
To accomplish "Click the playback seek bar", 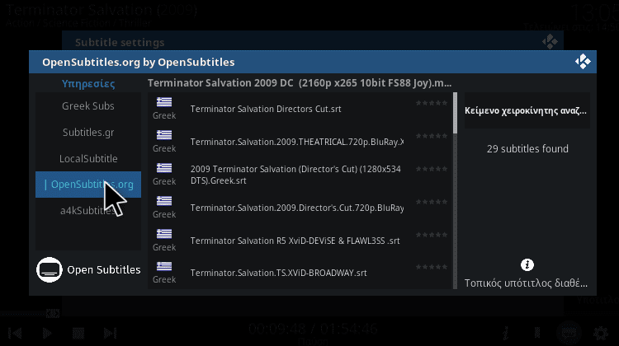I will [30, 314].
